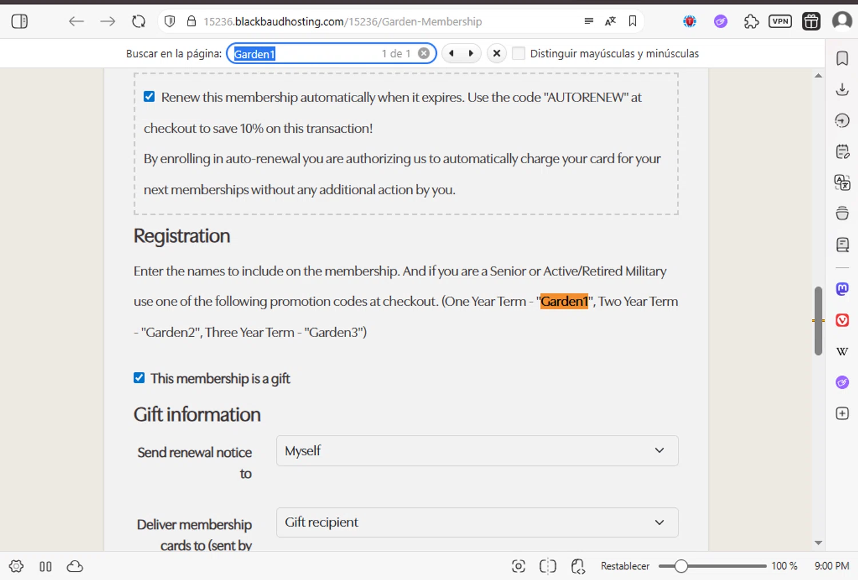
Task: Open the red shield extension icon
Action: tap(690, 22)
